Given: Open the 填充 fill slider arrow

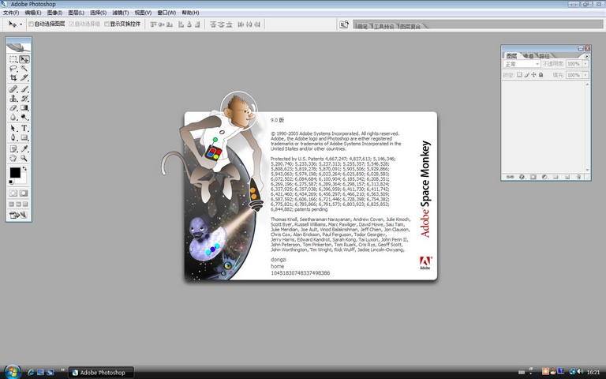Looking at the screenshot, I should coord(585,75).
